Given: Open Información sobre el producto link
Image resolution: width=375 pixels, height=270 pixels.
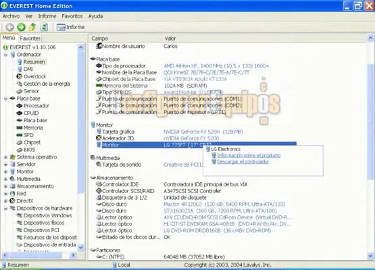Looking at the screenshot, I should coord(249,155).
